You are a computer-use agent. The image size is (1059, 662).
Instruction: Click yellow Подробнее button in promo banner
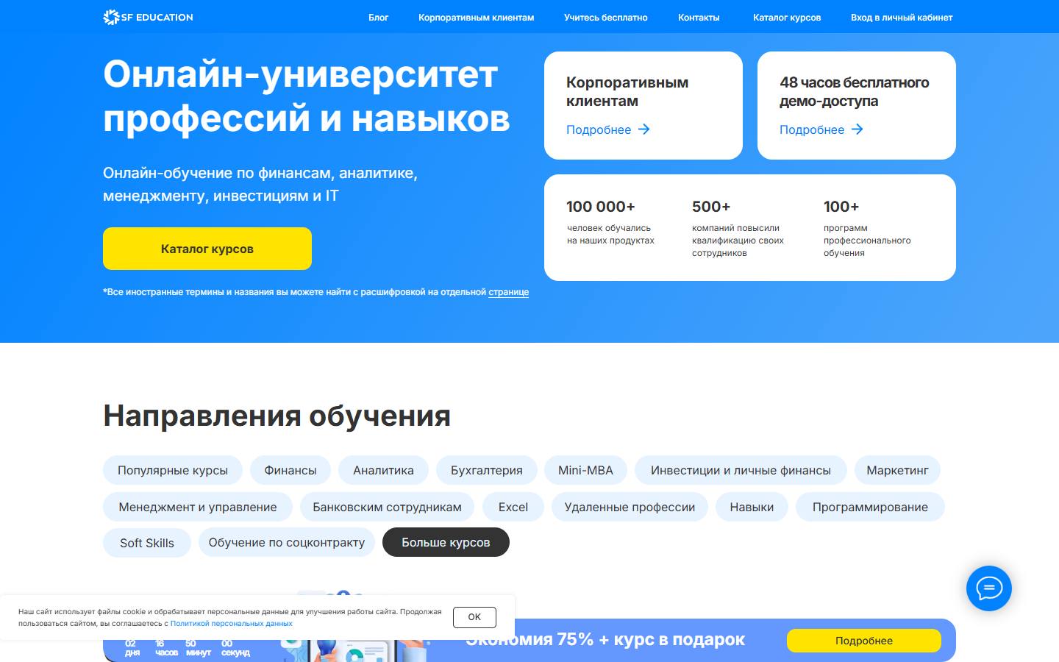[x=864, y=641]
